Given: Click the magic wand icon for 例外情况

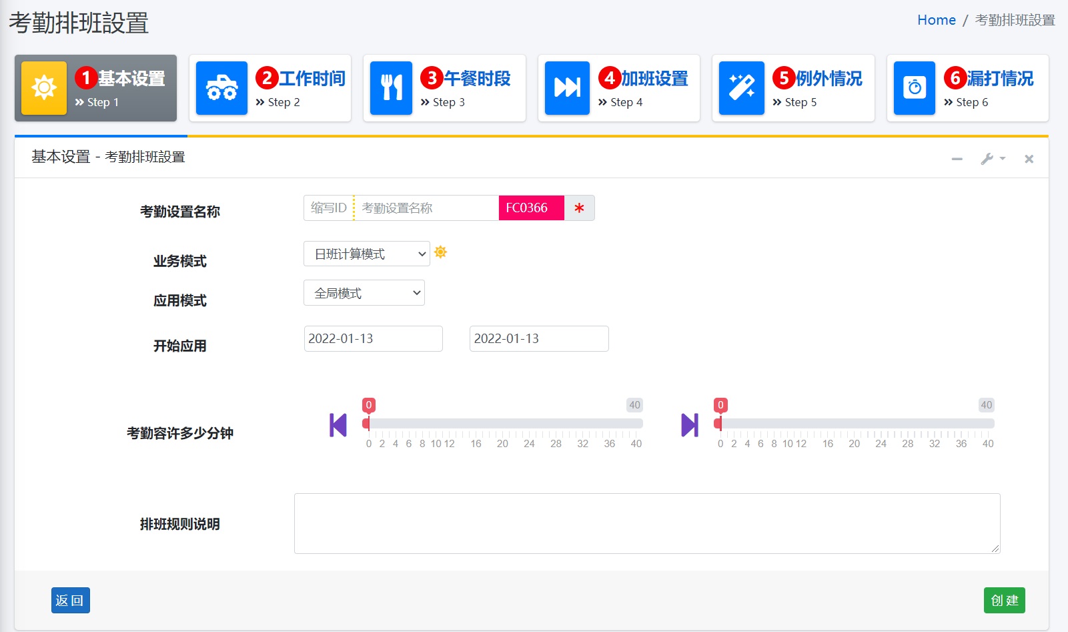Looking at the screenshot, I should (x=741, y=88).
